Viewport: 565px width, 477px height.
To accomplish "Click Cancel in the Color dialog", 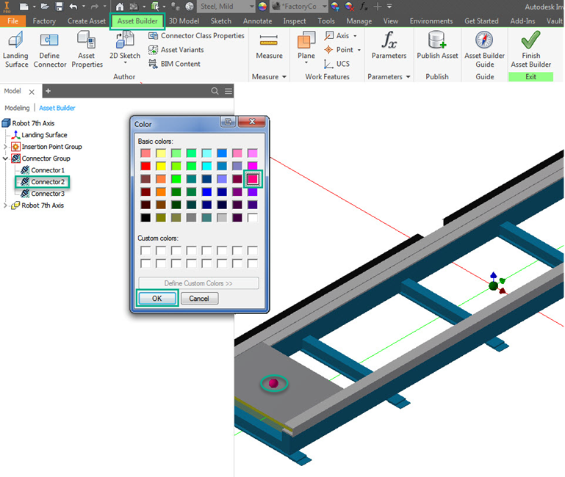I will [x=199, y=299].
